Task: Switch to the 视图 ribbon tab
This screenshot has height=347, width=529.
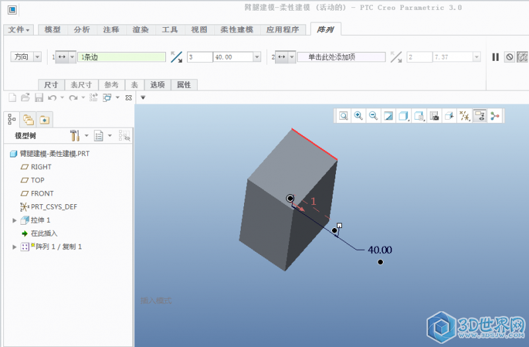Action: (x=200, y=30)
